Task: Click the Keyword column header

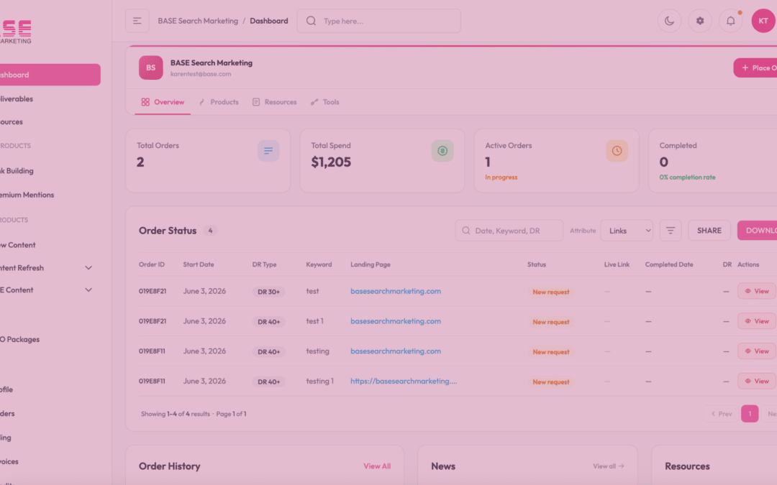Action: pyautogui.click(x=319, y=264)
